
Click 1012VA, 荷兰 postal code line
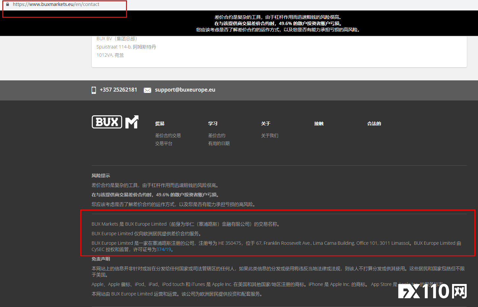tap(110, 55)
